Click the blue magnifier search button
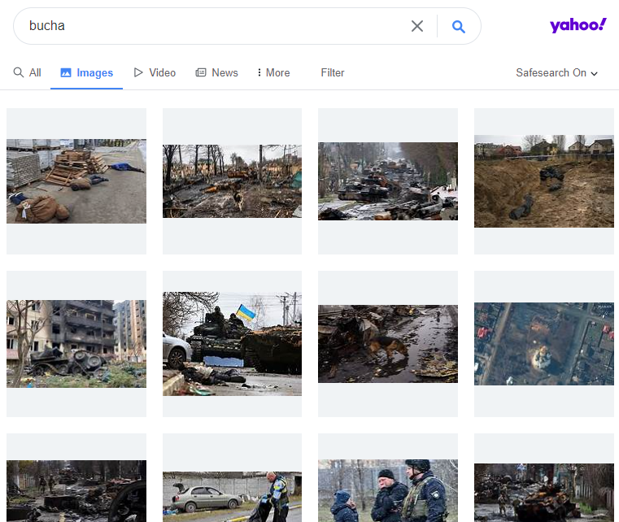This screenshot has width=619, height=522. (459, 26)
